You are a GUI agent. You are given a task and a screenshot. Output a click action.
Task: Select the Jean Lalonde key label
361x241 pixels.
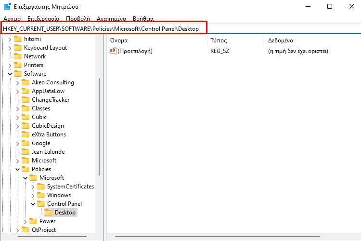pyautogui.click(x=48, y=152)
